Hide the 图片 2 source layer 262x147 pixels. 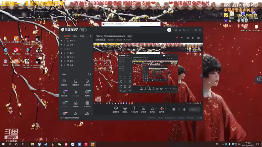61,41
